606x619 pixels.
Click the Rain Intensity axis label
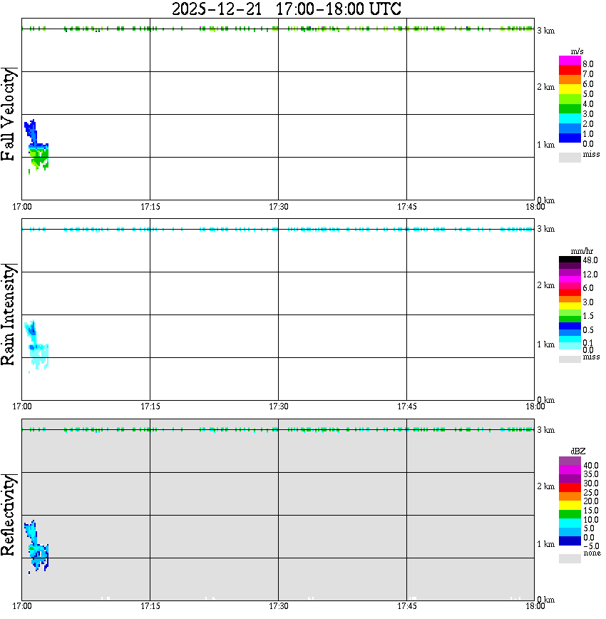9,314
